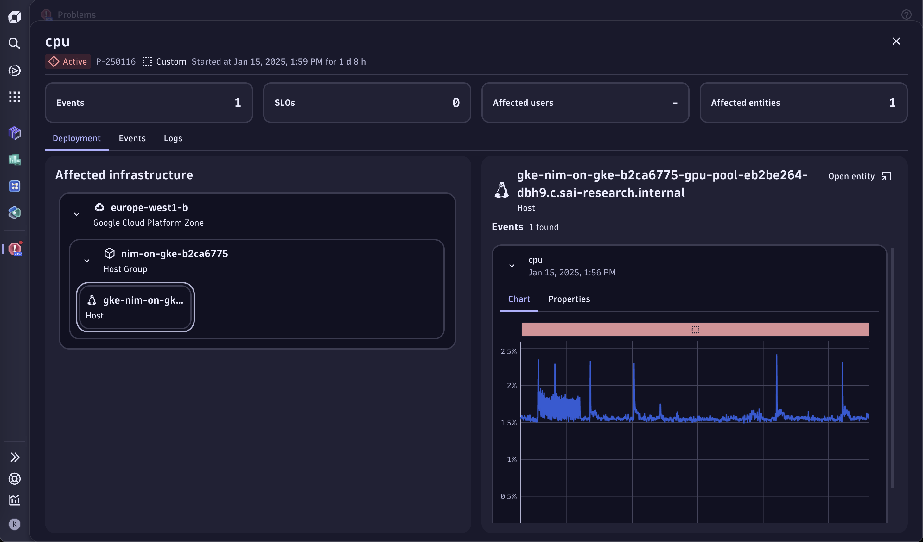The width and height of the screenshot is (923, 542).
Task: Open the purple layered-cube app icon in sidebar
Action: 14,133
